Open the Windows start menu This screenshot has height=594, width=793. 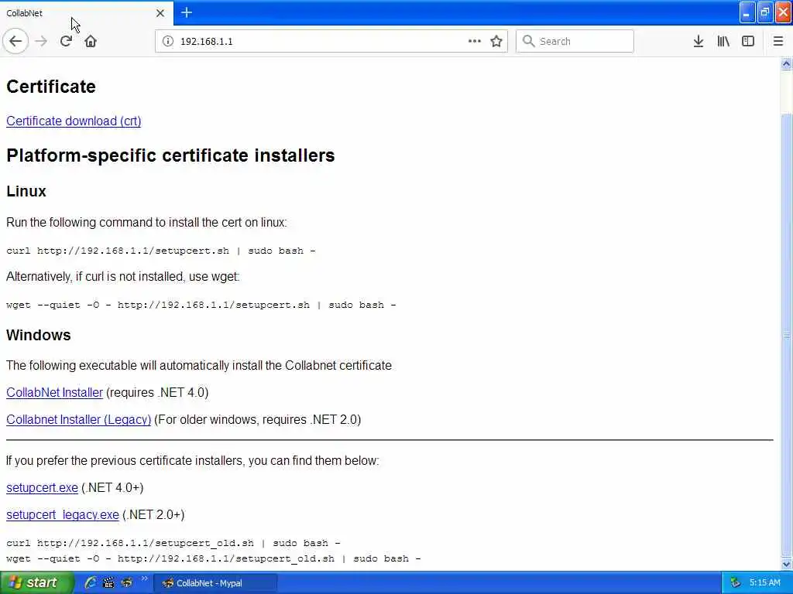pos(36,582)
